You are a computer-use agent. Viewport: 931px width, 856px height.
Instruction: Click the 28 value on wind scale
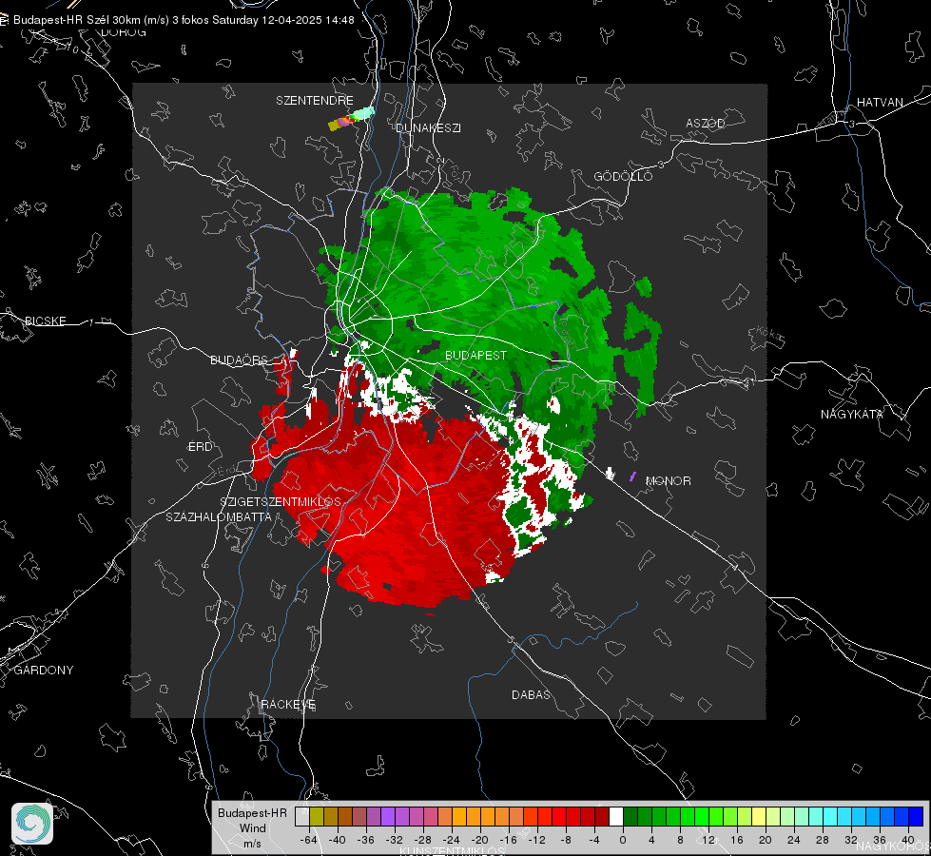[x=823, y=840]
